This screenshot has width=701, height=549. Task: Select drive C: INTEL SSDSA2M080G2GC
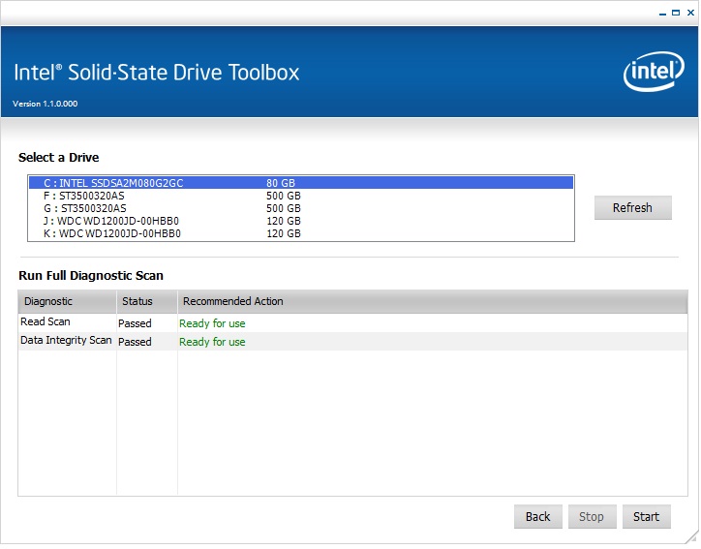click(301, 182)
